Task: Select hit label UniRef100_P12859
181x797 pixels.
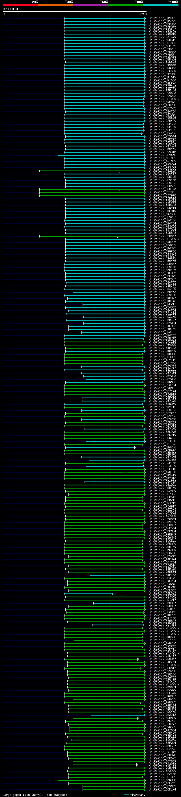Action: (162, 171)
